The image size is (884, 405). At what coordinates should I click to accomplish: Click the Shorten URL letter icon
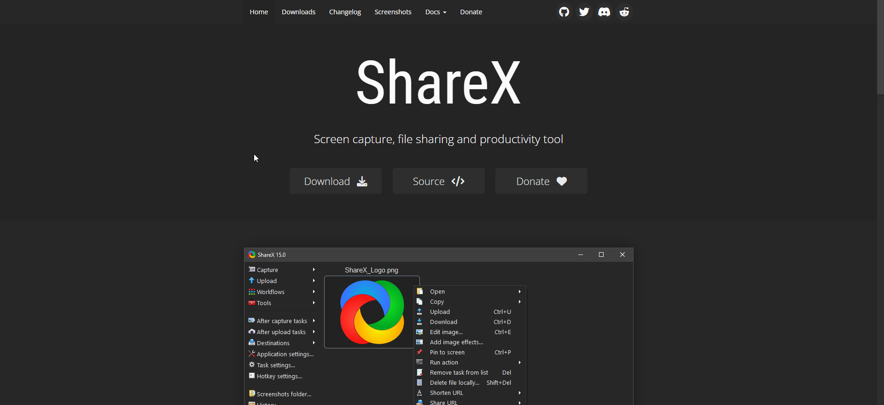pyautogui.click(x=419, y=393)
